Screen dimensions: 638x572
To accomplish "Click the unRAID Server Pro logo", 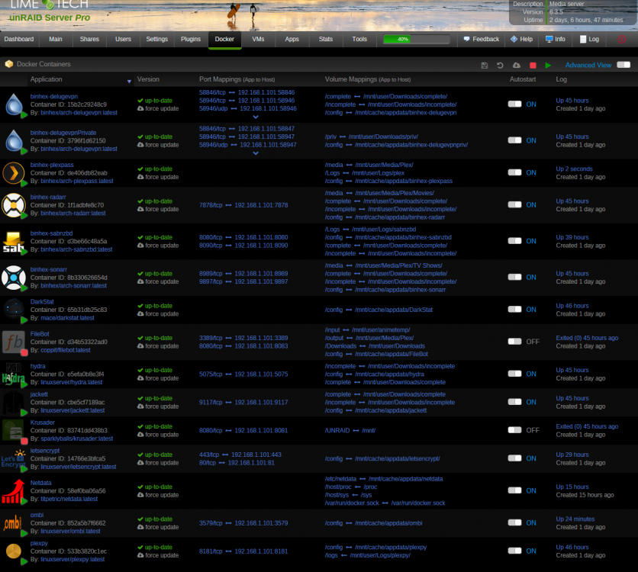I will [x=50, y=17].
